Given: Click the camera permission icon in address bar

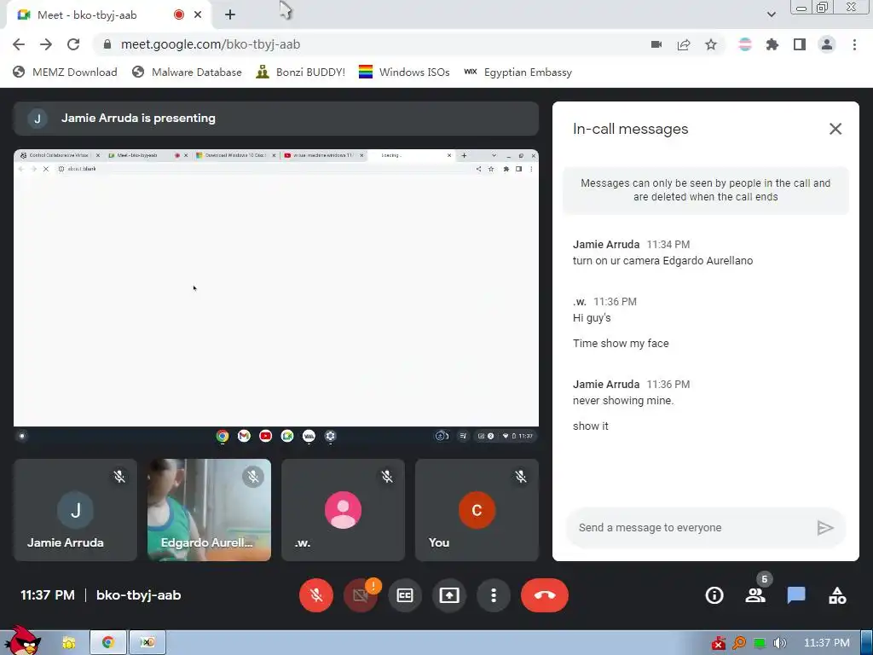Looking at the screenshot, I should tap(656, 44).
